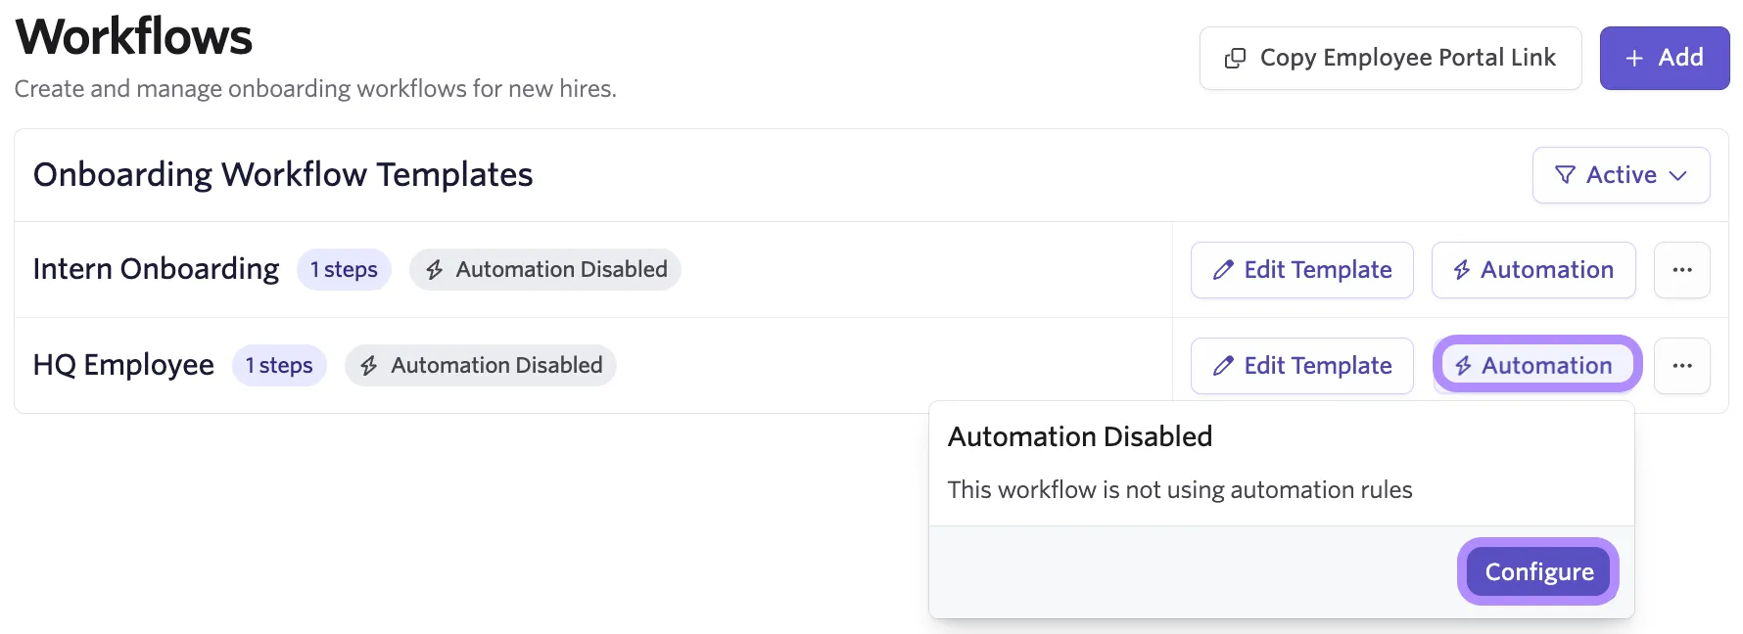This screenshot has height=634, width=1743.
Task: Click Configure in the Automation Disabled popup
Action: coord(1538,571)
